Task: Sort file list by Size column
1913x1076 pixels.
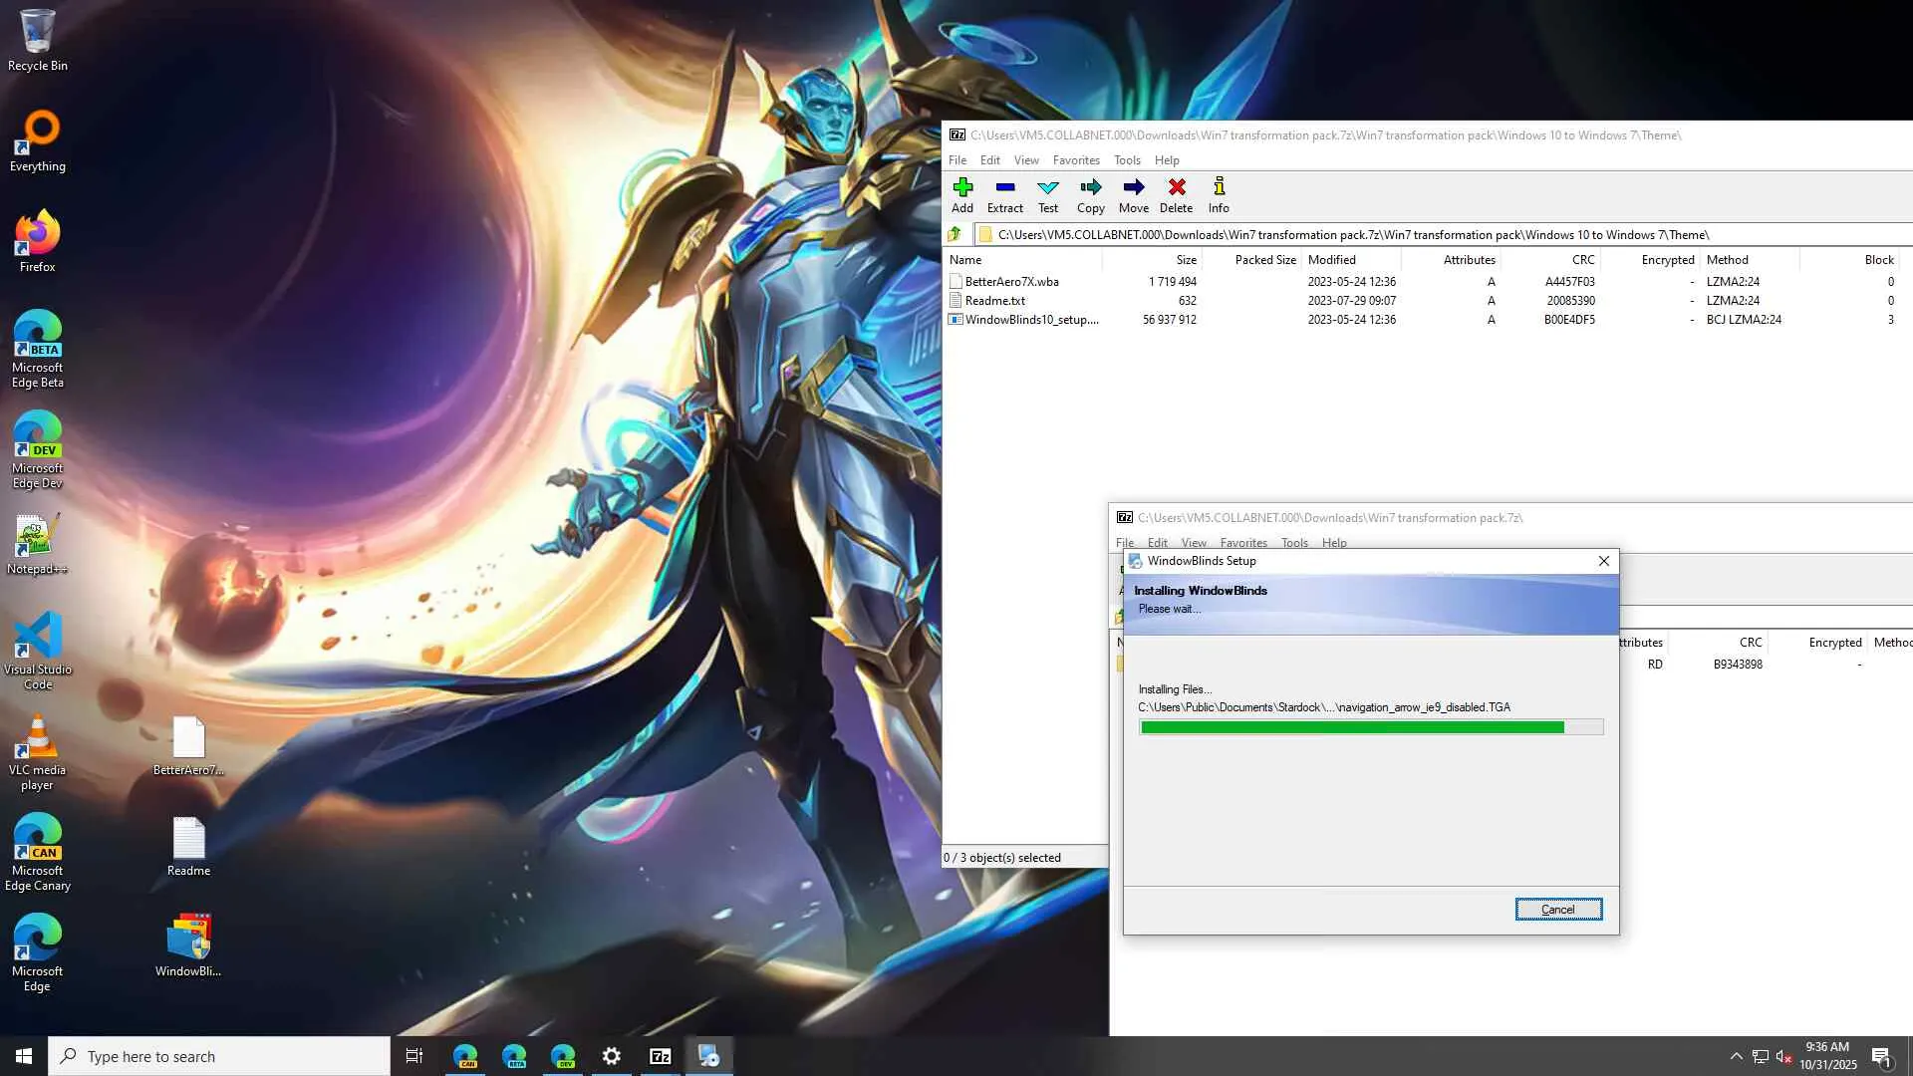Action: (1185, 260)
